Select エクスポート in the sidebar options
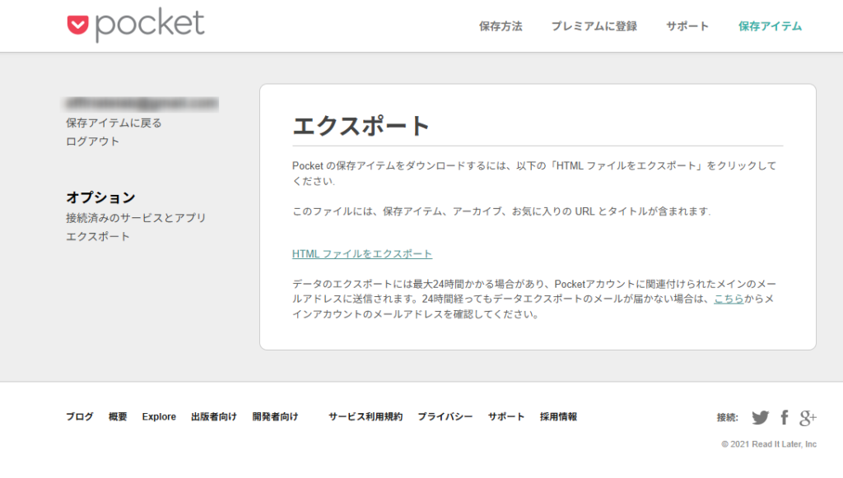The height and width of the screenshot is (478, 843). click(x=98, y=236)
